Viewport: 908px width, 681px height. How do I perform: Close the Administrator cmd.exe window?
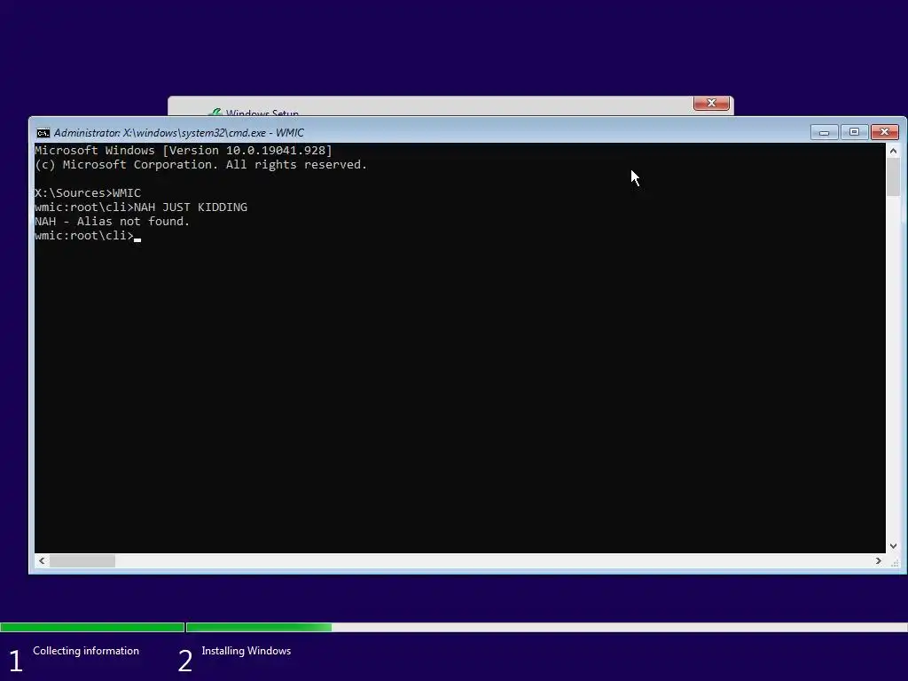884,132
